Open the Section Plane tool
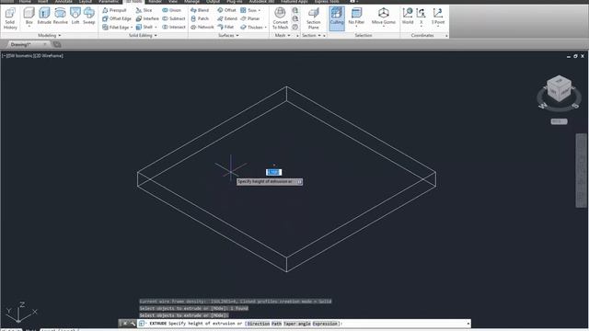The image size is (589, 331). pyautogui.click(x=313, y=18)
